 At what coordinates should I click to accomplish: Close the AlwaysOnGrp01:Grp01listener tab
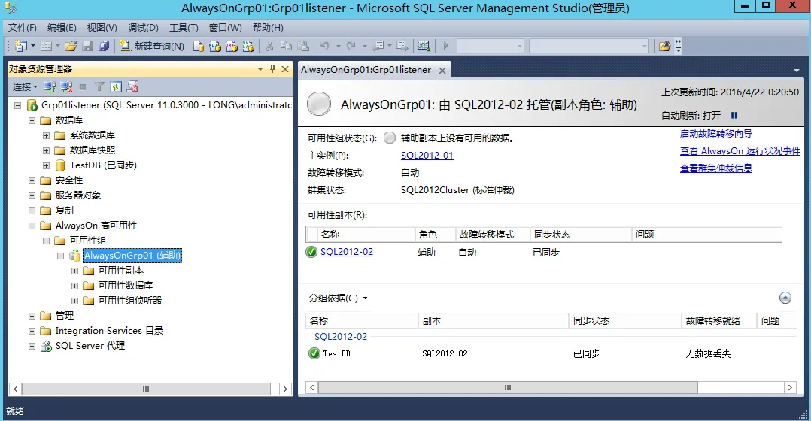442,70
